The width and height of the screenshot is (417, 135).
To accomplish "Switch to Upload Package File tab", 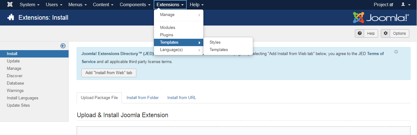I will pyautogui.click(x=99, y=98).
